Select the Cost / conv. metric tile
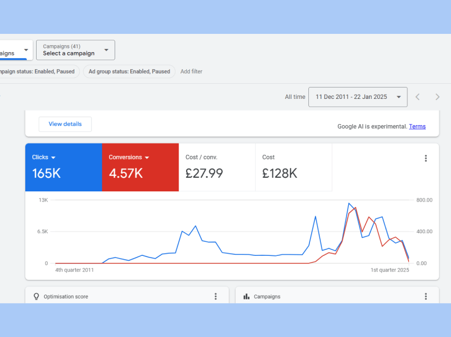The image size is (451, 337). (216, 167)
